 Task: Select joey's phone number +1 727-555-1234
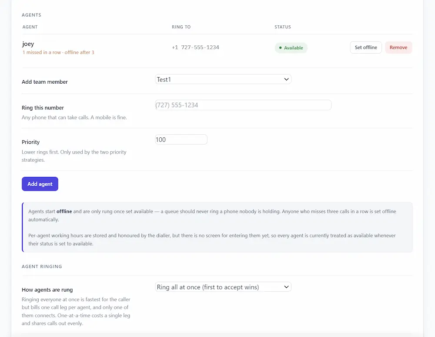pos(195,48)
